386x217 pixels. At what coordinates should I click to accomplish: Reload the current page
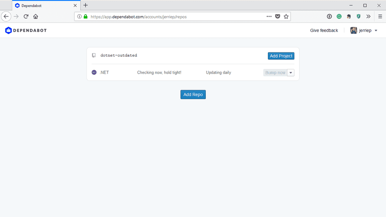(x=26, y=17)
